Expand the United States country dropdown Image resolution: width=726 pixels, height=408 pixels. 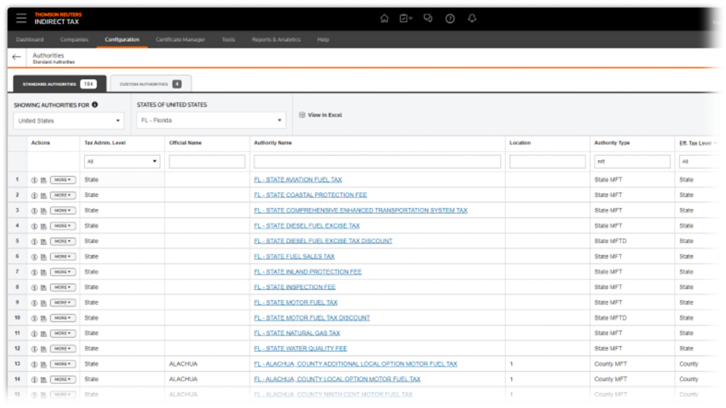click(x=69, y=121)
